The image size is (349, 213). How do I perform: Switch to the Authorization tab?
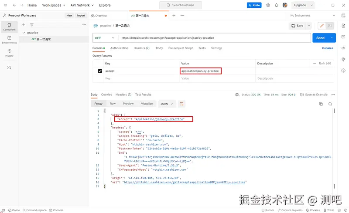[119, 48]
